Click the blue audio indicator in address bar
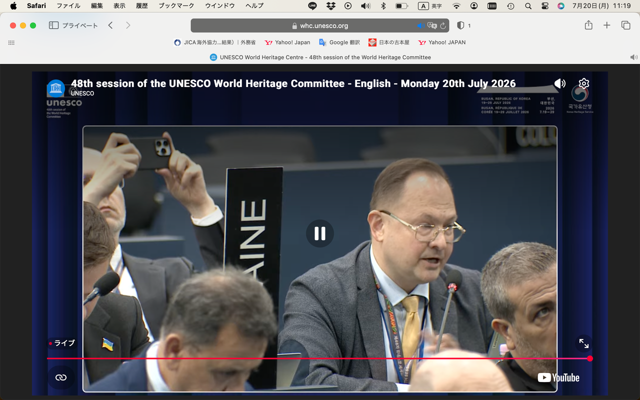Screen dimensions: 640x400 click(x=420, y=25)
